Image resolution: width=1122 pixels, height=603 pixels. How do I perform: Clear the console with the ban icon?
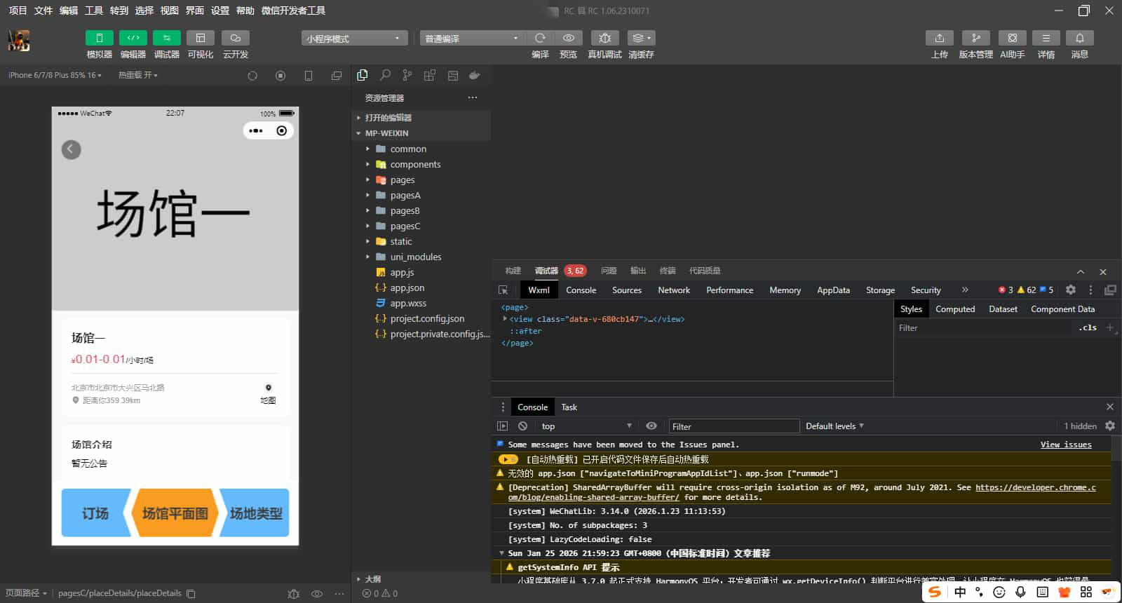click(x=522, y=426)
